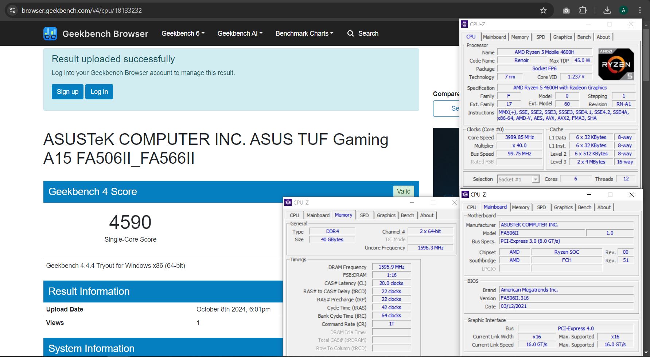Select SPD tab in CPU-Z Memory window
The image size is (650, 357).
click(364, 215)
